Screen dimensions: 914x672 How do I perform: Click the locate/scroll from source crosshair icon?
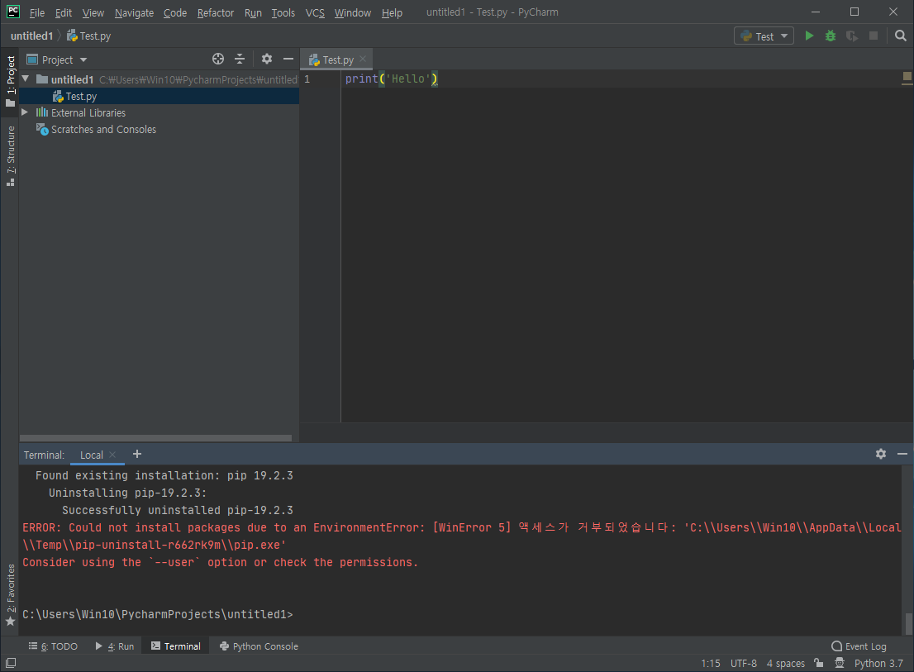coord(218,59)
